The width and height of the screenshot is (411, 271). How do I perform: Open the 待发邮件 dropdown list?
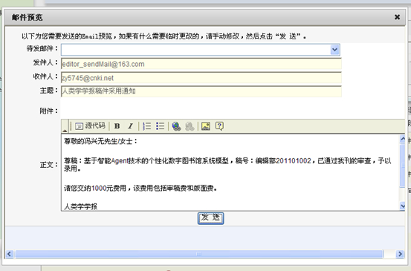pyautogui.click(x=334, y=50)
